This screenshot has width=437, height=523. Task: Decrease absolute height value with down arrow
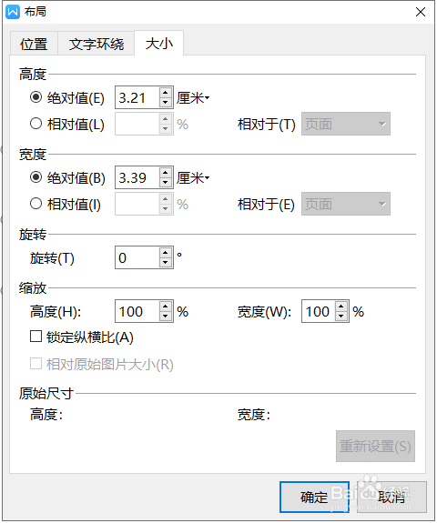166,103
